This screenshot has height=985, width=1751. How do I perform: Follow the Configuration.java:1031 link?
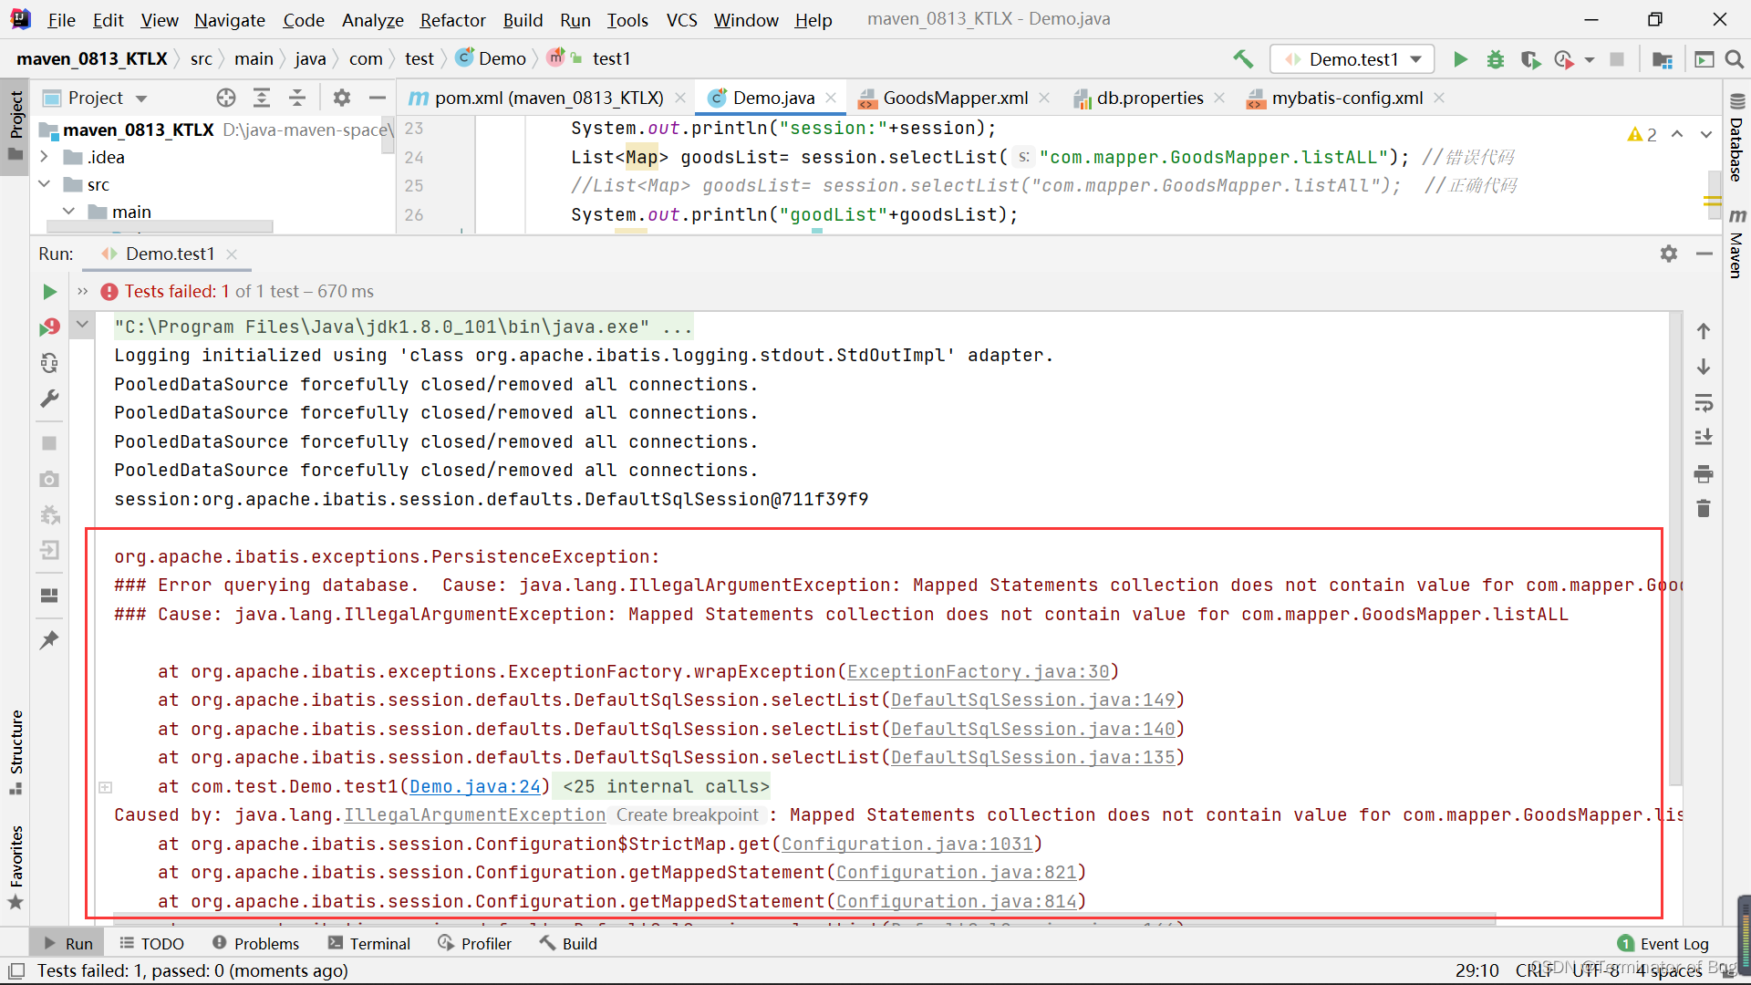click(907, 845)
